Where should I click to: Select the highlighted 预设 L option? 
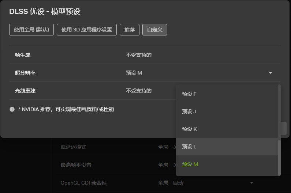(x=189, y=147)
